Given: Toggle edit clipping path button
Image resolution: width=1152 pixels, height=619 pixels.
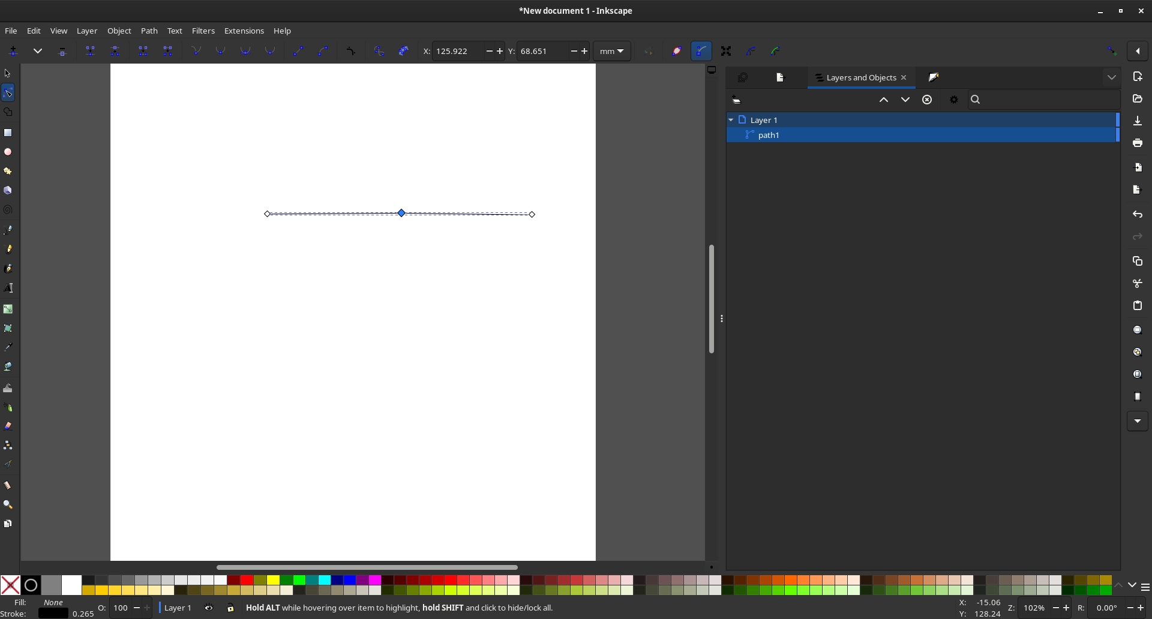Looking at the screenshot, I should pos(776,51).
